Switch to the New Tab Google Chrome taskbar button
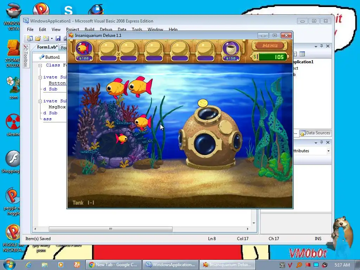Image resolution: width=360 pixels, height=270 pixels. pyautogui.click(x=114, y=264)
